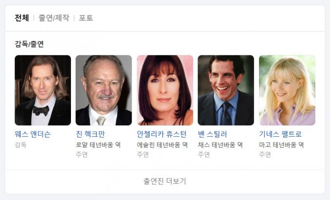This screenshot has width=330, height=200.
Task: Open the photo above 진 핵크만
Action: click(104, 90)
